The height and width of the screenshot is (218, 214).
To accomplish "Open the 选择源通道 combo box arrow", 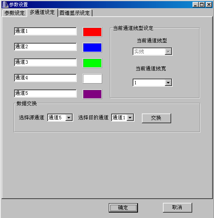I will pos(69,118).
